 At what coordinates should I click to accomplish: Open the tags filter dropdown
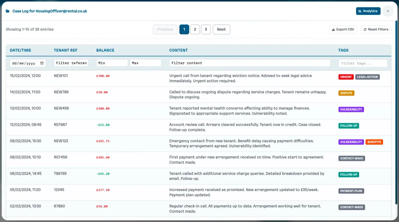[x=363, y=63]
